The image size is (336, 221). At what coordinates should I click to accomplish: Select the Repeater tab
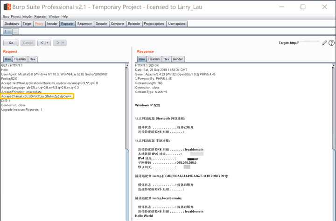coord(67,24)
